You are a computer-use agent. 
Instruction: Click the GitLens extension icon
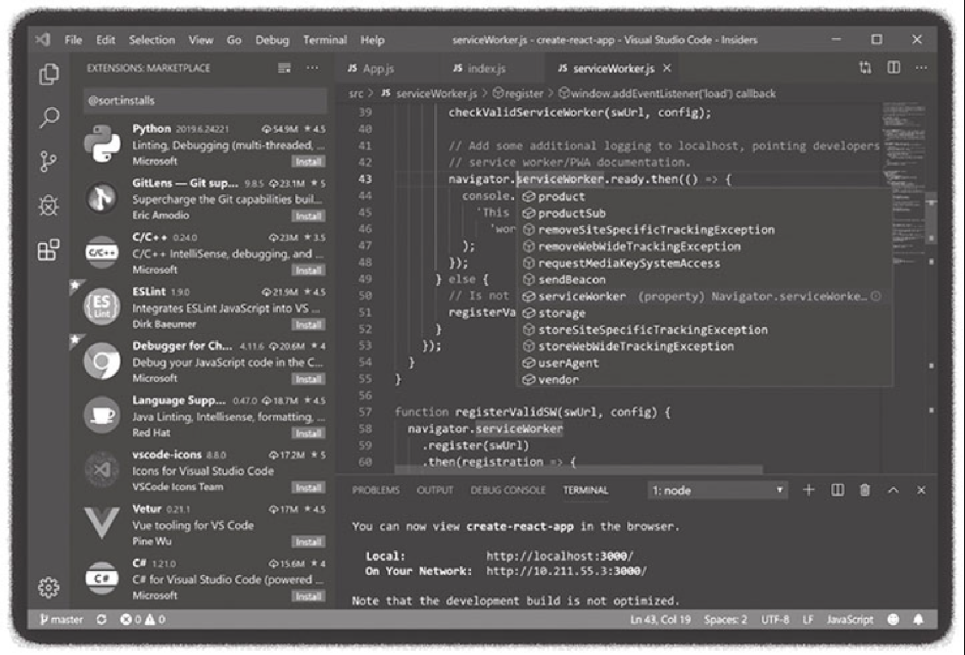pyautogui.click(x=102, y=197)
